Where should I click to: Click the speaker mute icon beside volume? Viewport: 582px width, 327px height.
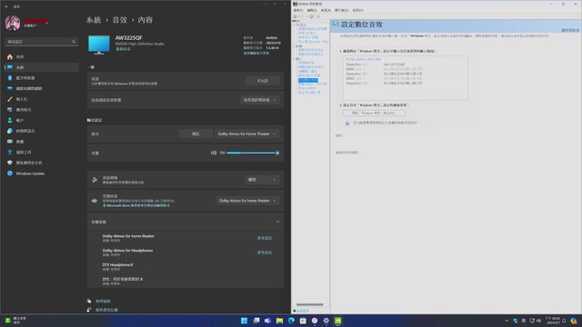(214, 153)
